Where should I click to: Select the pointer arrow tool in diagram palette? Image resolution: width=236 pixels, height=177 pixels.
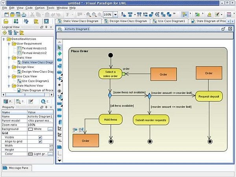59,46
